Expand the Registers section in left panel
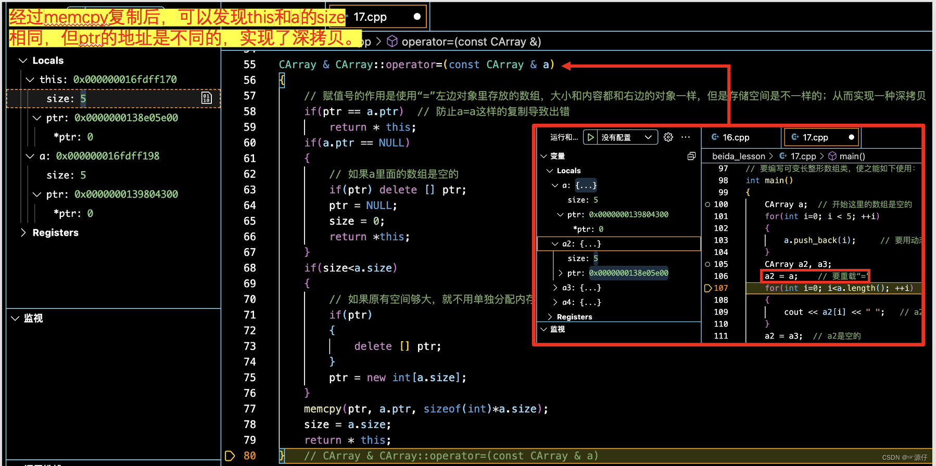This screenshot has width=936, height=466. coord(23,232)
